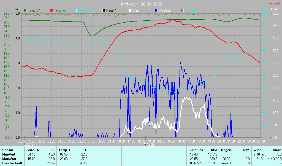Click the 'Sensor' table header

click(8, 150)
